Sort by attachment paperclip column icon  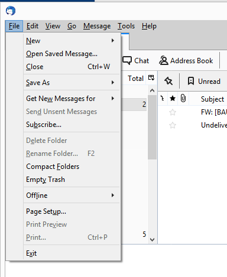tap(183, 98)
